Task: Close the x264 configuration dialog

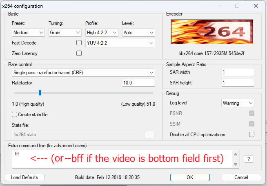Action: pos(256,6)
